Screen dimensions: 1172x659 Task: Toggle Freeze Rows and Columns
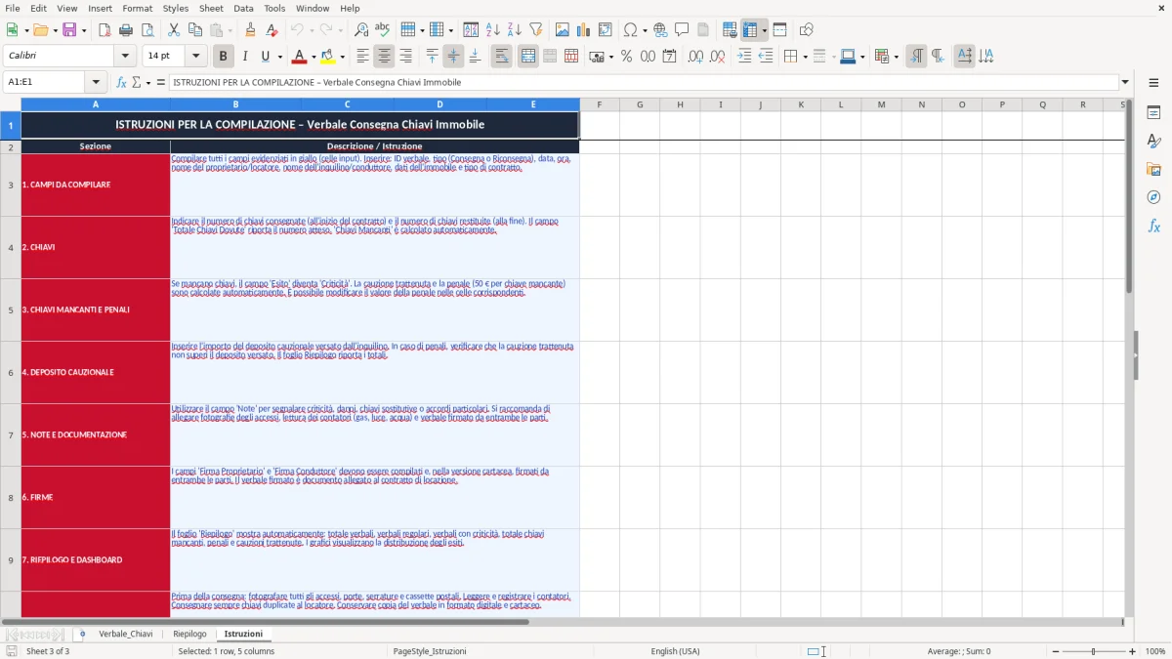750,30
